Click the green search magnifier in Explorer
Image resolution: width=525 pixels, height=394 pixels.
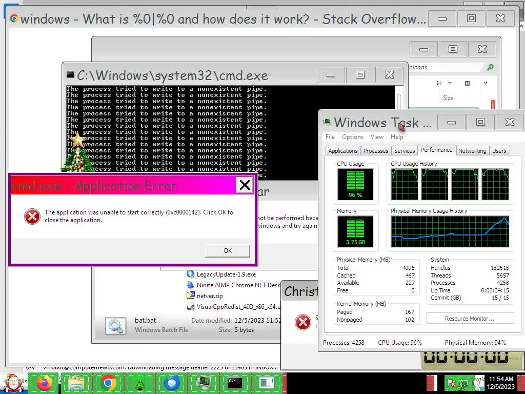(490, 67)
